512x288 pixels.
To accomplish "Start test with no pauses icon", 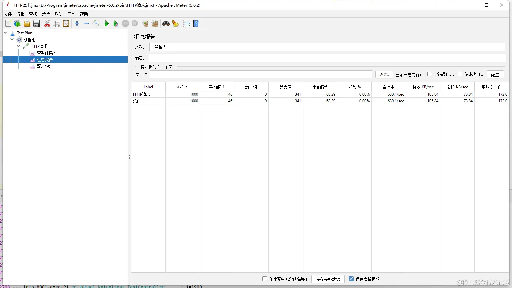I will 116,23.
